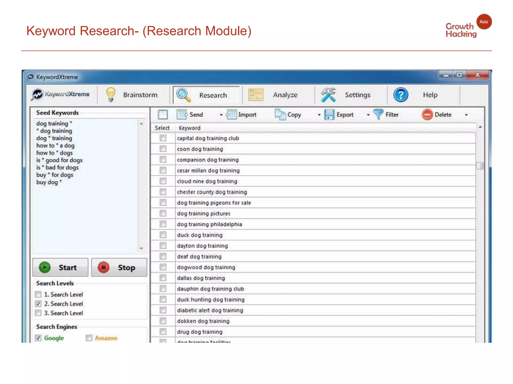Viewport: 513px width, 384px height.
Task: Click the results list scrollbar thumb
Action: [480, 165]
